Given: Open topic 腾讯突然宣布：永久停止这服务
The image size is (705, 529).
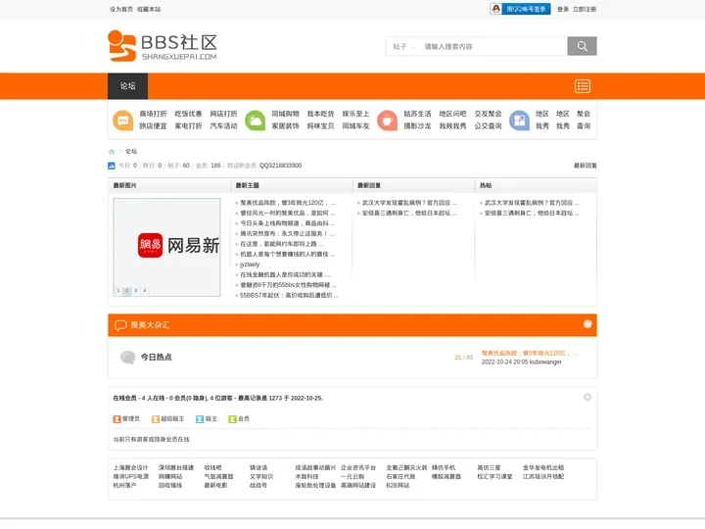Looking at the screenshot, I should 287,234.
